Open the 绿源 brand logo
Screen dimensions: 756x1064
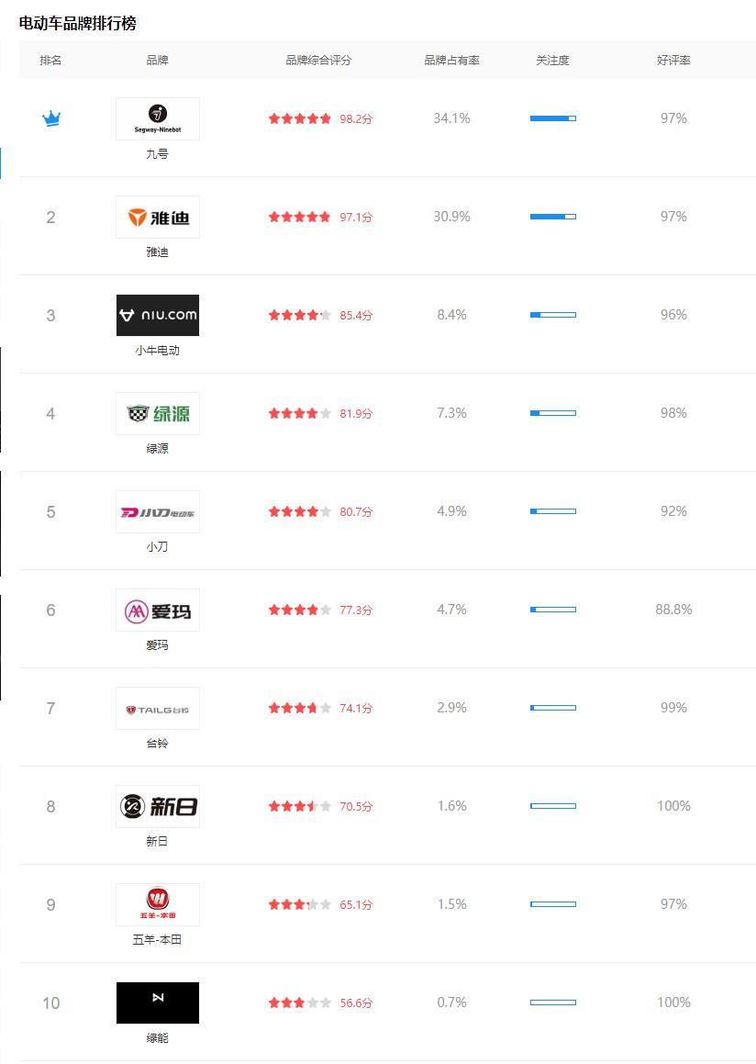click(158, 413)
